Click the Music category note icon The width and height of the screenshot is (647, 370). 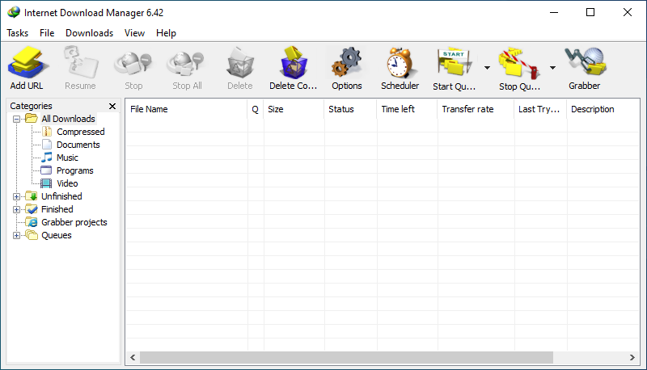(47, 158)
